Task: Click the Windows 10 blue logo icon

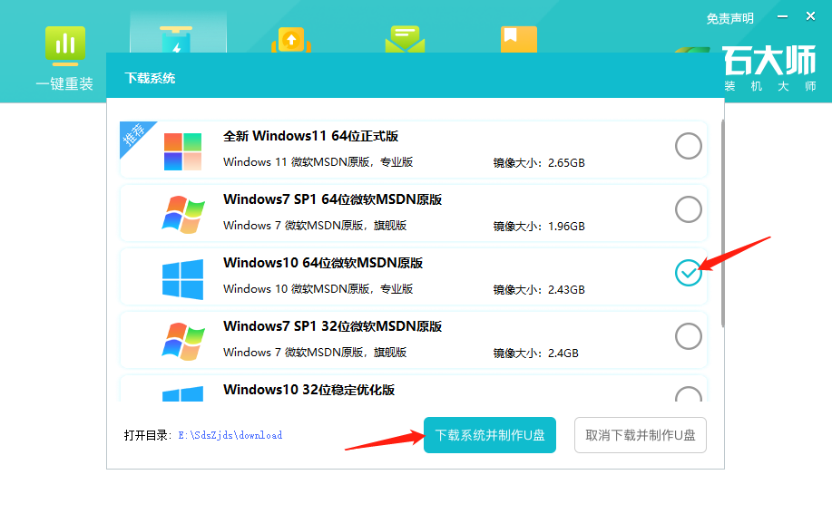Action: click(x=181, y=273)
